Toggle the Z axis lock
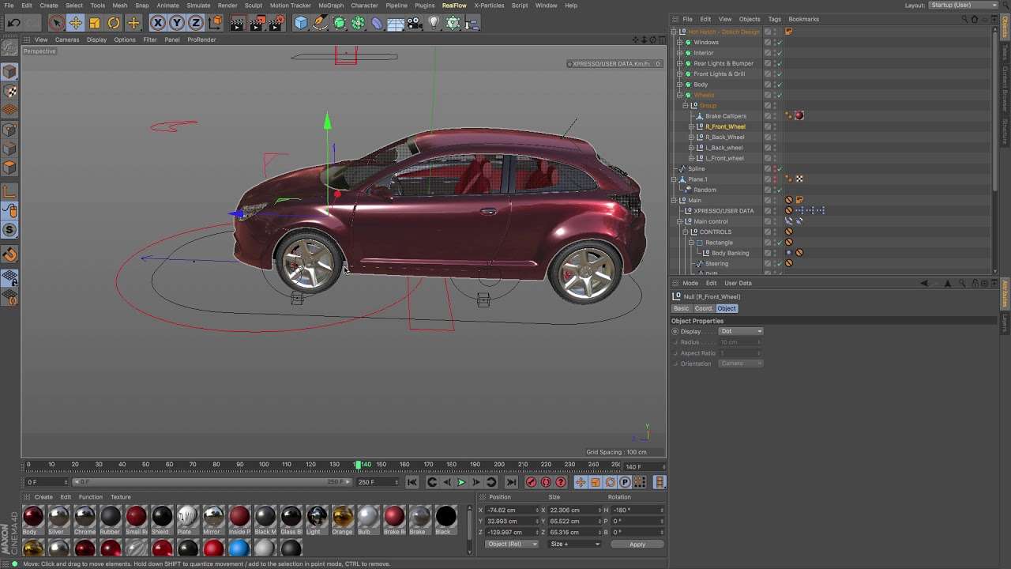This screenshot has height=569, width=1011. tap(196, 23)
